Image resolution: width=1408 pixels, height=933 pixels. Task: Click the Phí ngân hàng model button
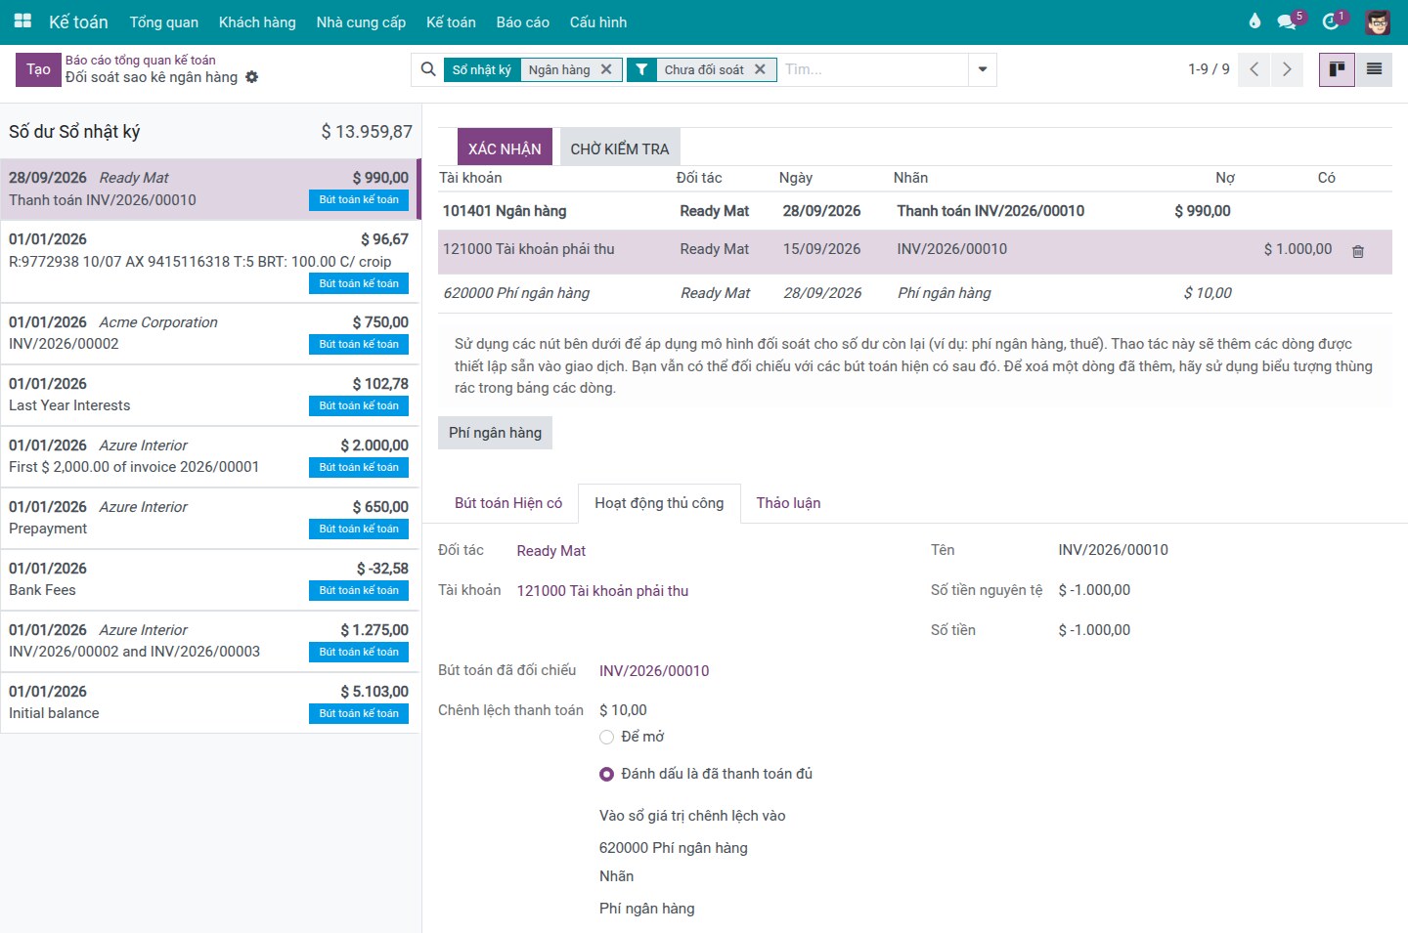[x=495, y=433]
